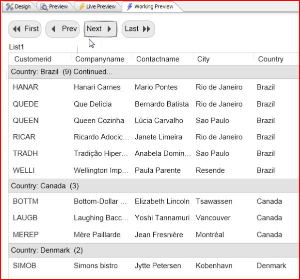The height and width of the screenshot is (280, 300).
Task: Click the double-left arrow on First
Action: click(16, 29)
